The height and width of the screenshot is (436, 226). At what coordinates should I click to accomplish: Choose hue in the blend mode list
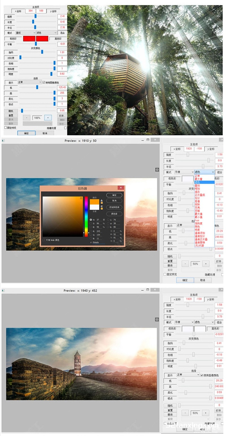click(x=204, y=220)
